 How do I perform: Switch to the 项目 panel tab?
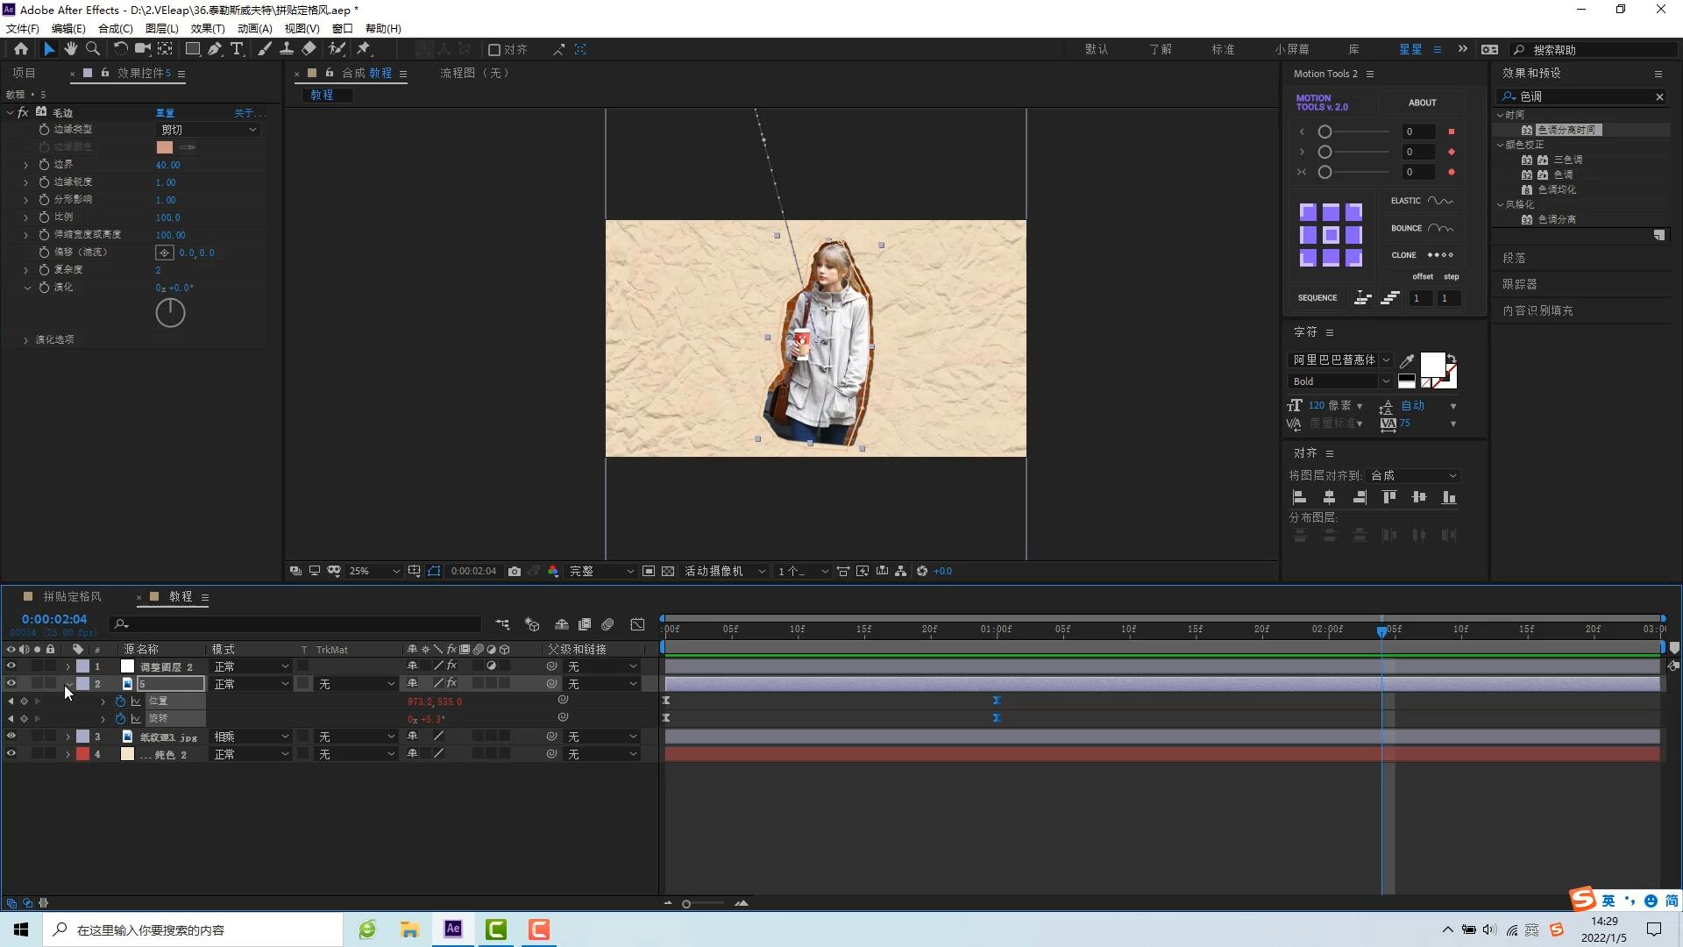(x=24, y=73)
